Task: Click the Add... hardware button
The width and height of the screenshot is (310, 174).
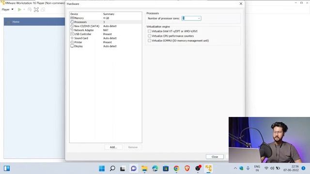Action: pyautogui.click(x=113, y=147)
